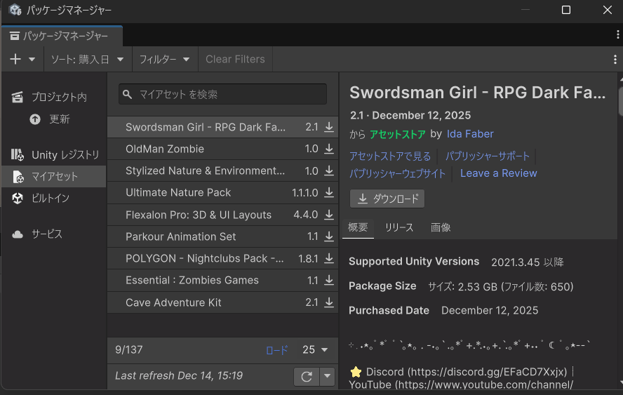This screenshot has width=623, height=395.
Task: Click download icon for Ultimate Nature Pack
Action: coord(329,192)
